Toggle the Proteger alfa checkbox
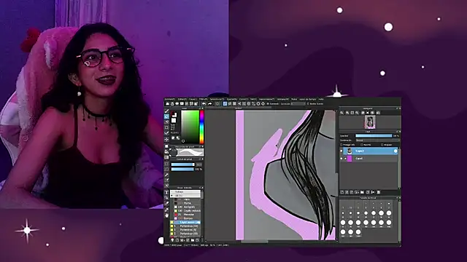The width and height of the screenshot is (467, 262). [341, 145]
